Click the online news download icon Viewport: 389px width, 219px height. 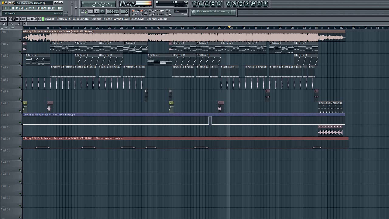pyautogui.click(x=233, y=12)
